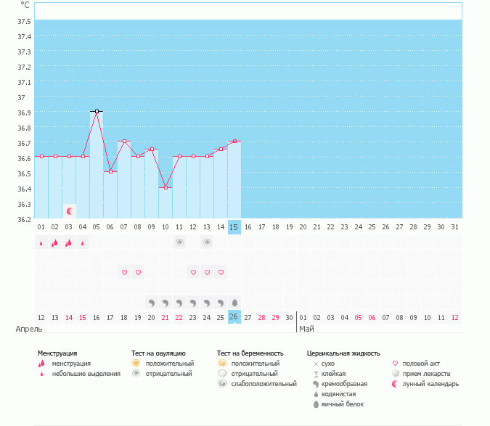Click the menstruation drop icon under cycle day 02

pyautogui.click(x=54, y=243)
